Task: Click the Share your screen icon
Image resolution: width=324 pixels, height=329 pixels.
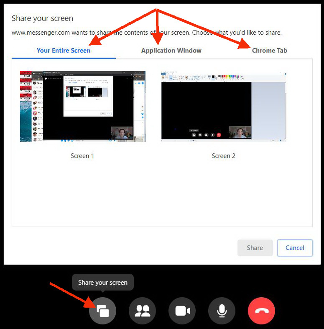Action: (x=103, y=311)
